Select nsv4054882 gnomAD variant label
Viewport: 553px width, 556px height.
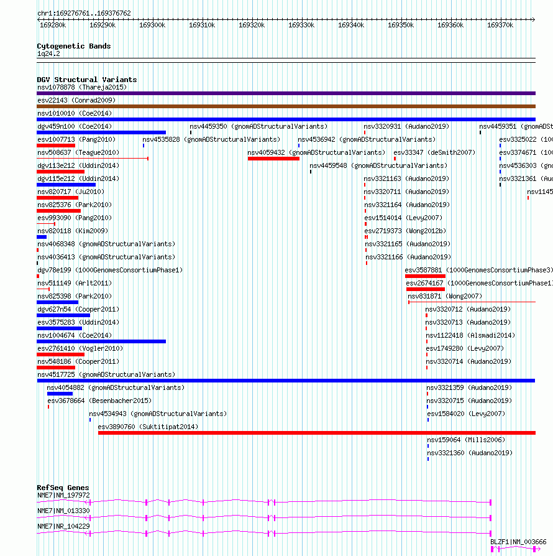click(x=116, y=388)
